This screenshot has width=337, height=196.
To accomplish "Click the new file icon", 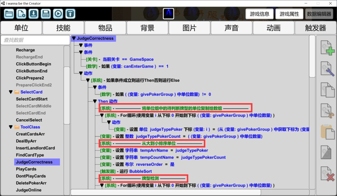I will click(x=21, y=14).
